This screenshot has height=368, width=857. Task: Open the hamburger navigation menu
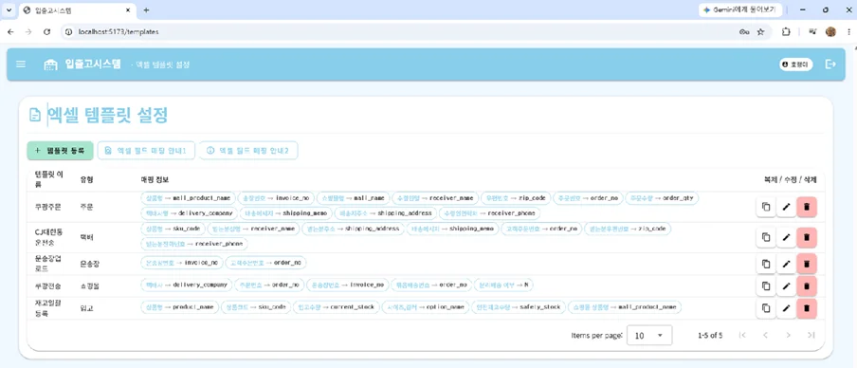point(21,64)
